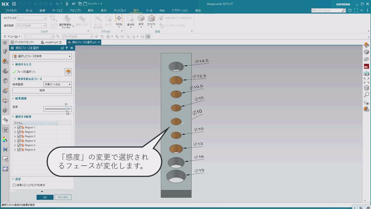Image resolution: width=371 pixels, height=209 pixels.
Task: Switch to the アセンブリ ribbon tab
Action: point(75,10)
